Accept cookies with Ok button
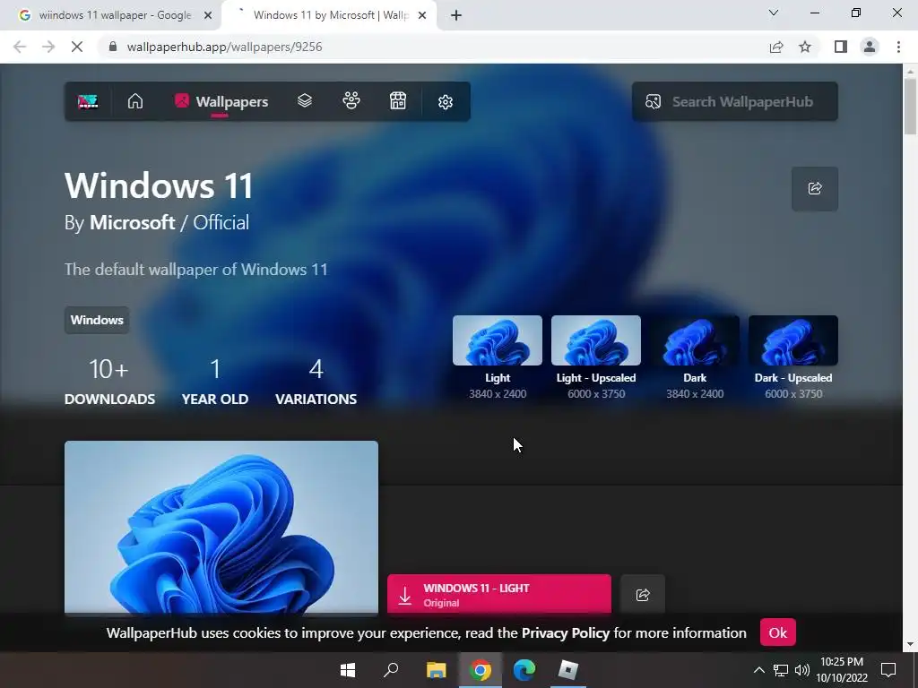This screenshot has width=918, height=688. (x=777, y=632)
